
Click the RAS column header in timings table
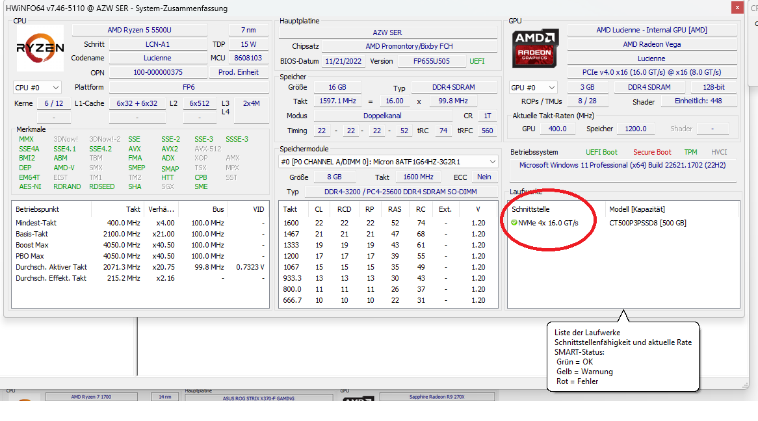pyautogui.click(x=395, y=209)
